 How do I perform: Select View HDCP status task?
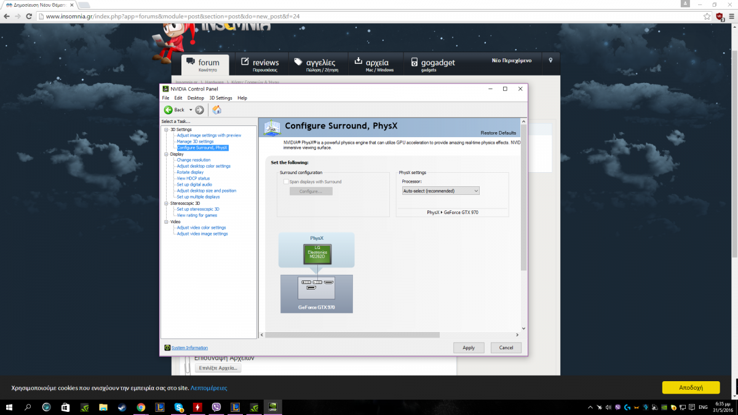coord(193,178)
